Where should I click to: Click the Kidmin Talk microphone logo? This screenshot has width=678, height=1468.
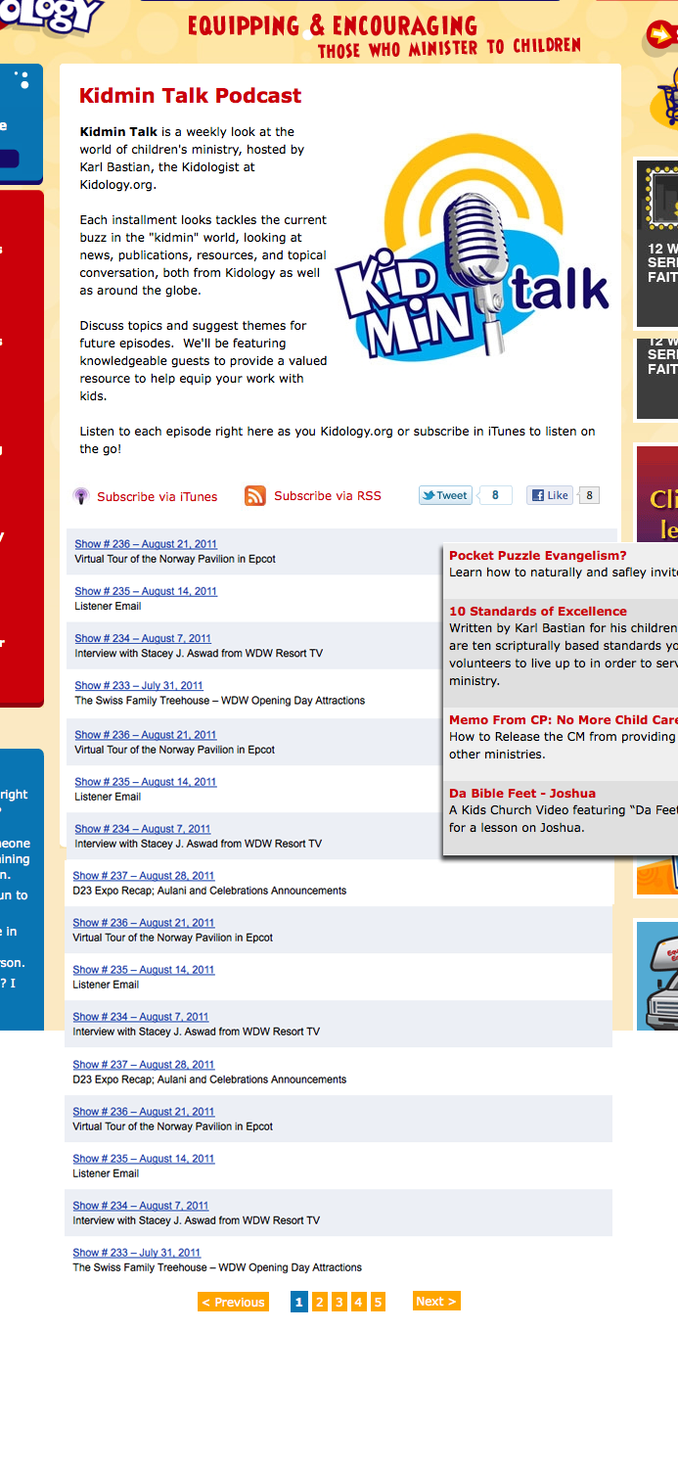coord(474,249)
